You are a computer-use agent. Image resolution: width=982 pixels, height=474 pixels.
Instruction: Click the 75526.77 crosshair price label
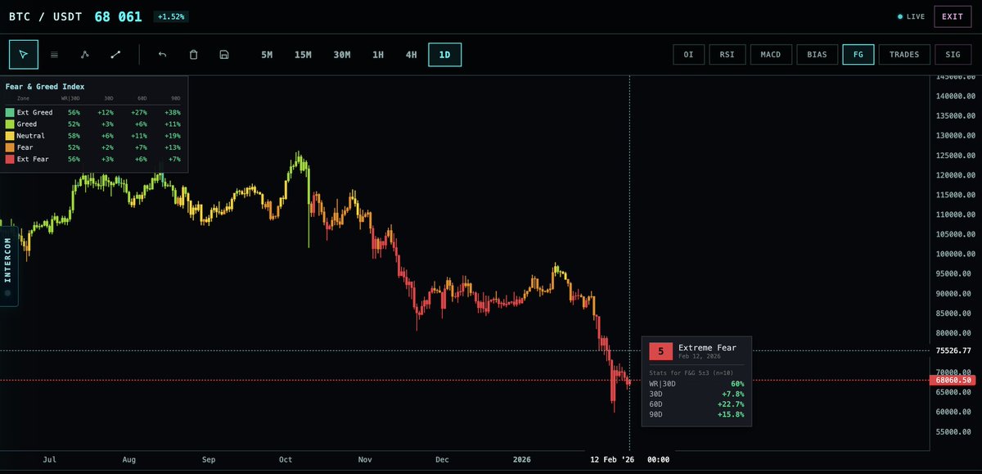tap(955, 350)
